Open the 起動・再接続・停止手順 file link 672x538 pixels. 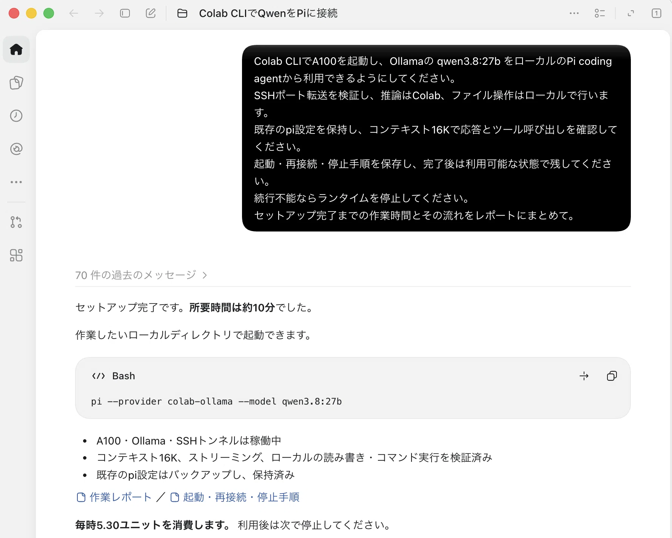(235, 497)
